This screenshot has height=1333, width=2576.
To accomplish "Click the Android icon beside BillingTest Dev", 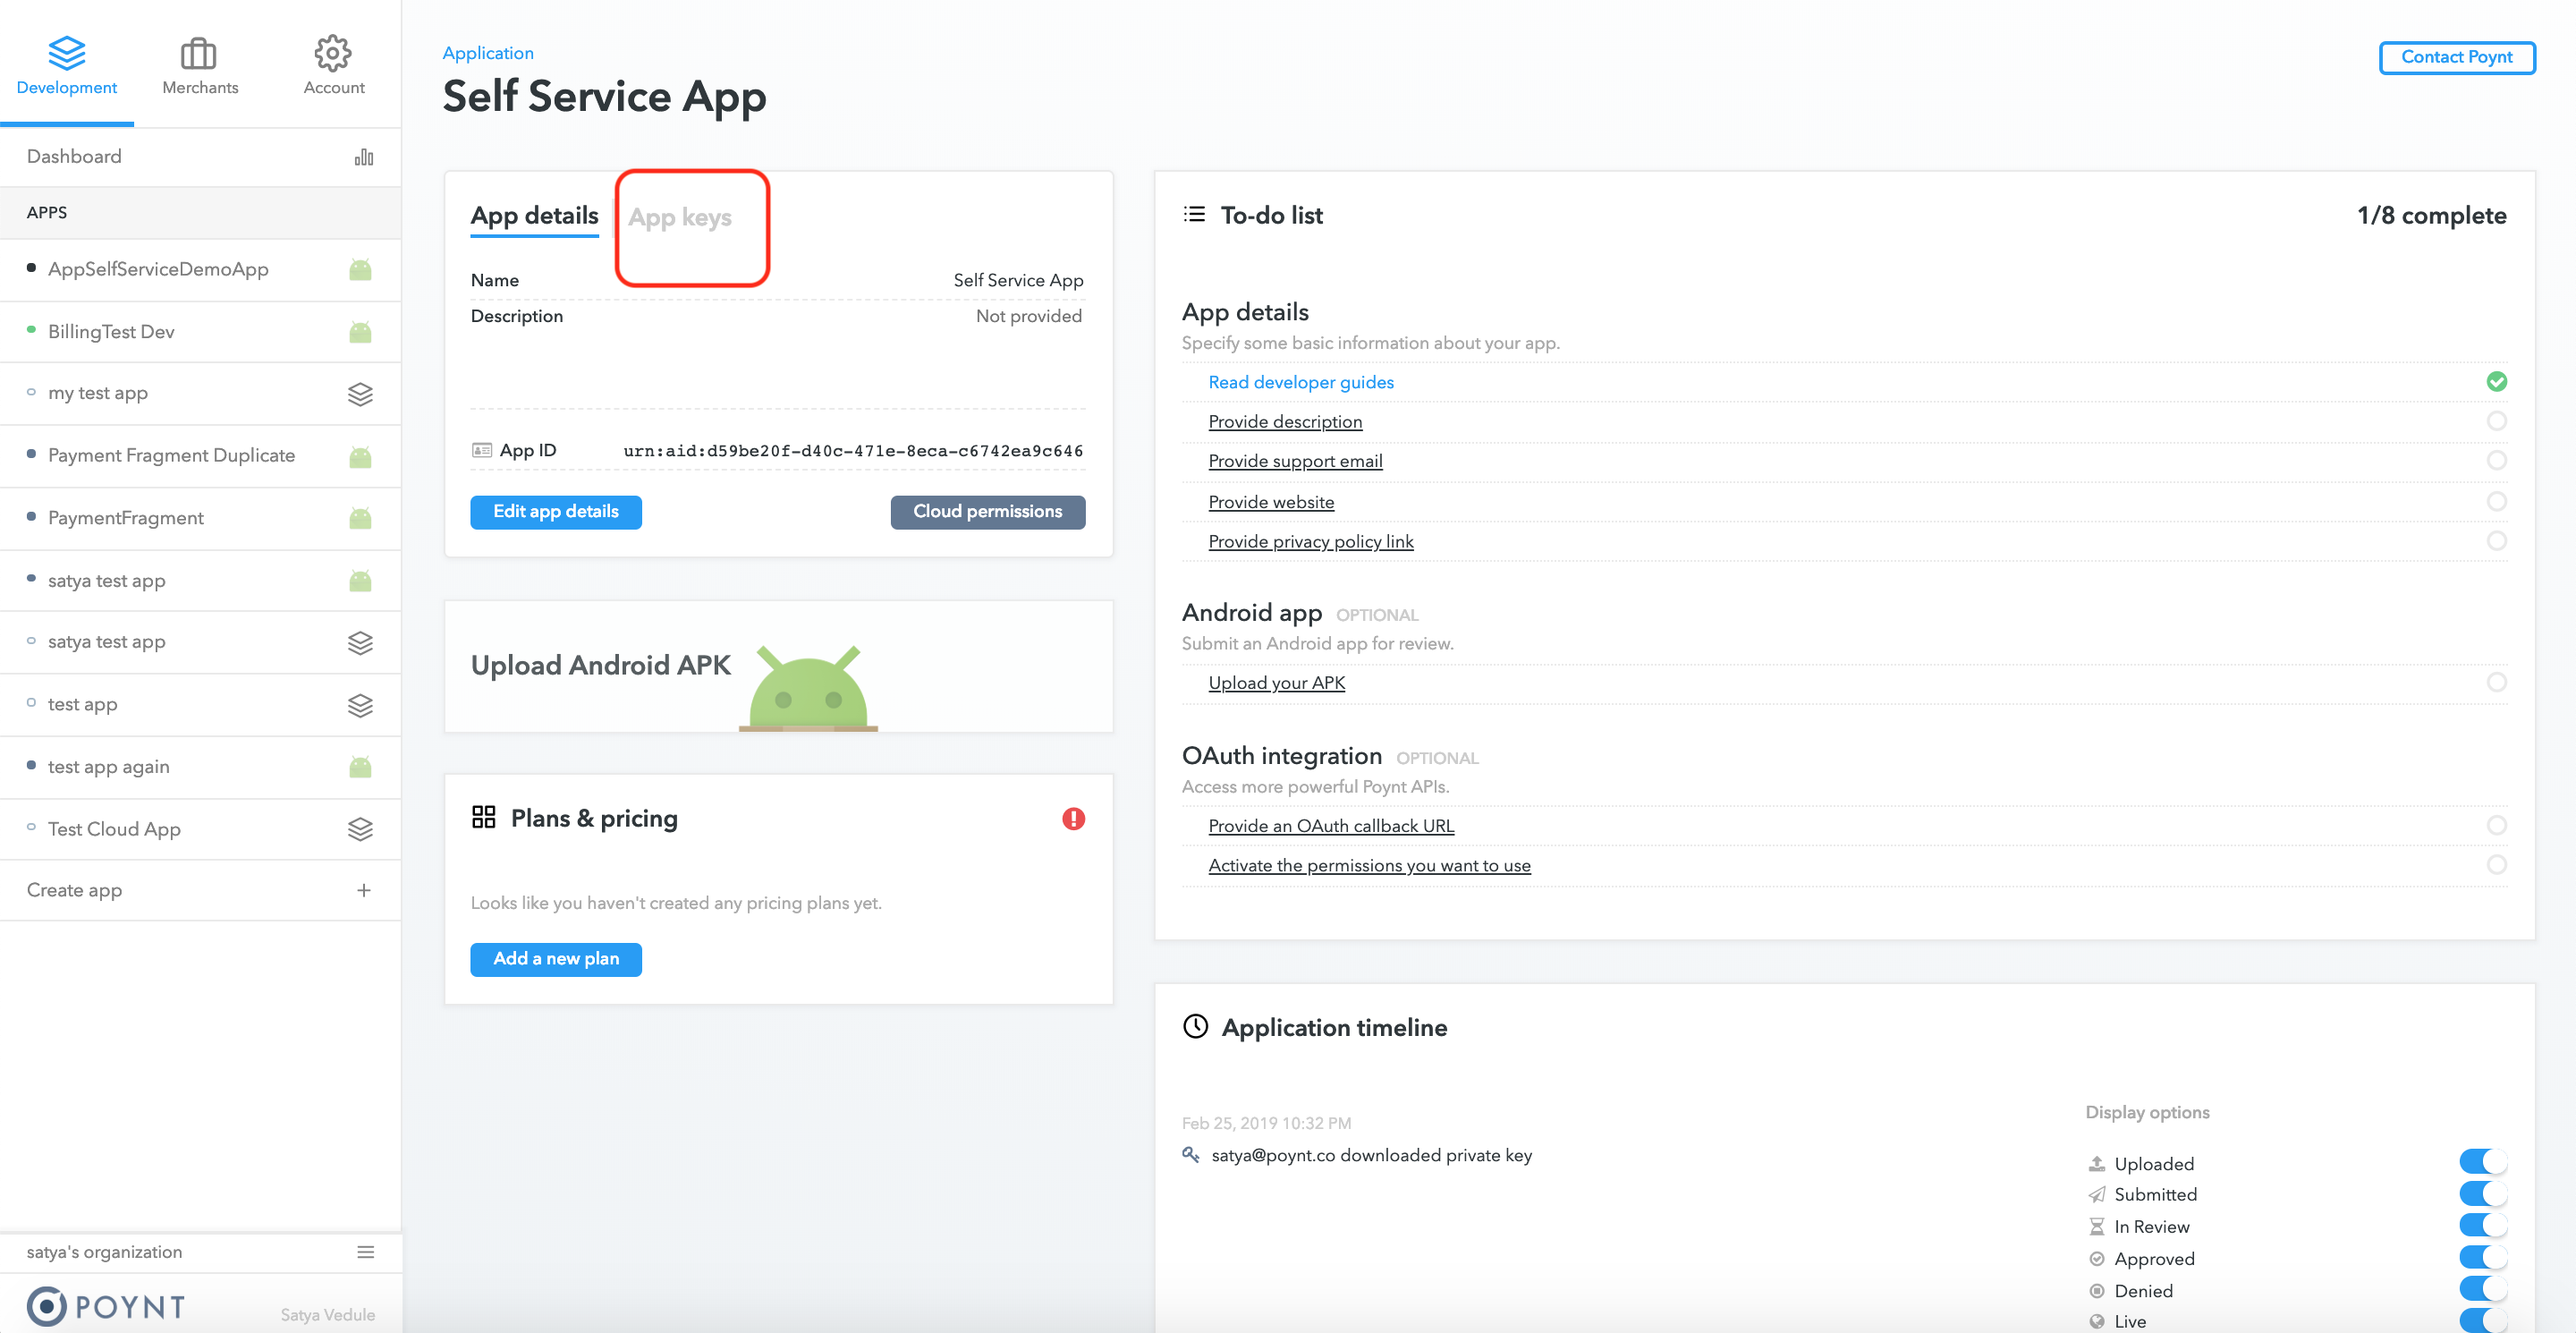I will pyautogui.click(x=360, y=332).
